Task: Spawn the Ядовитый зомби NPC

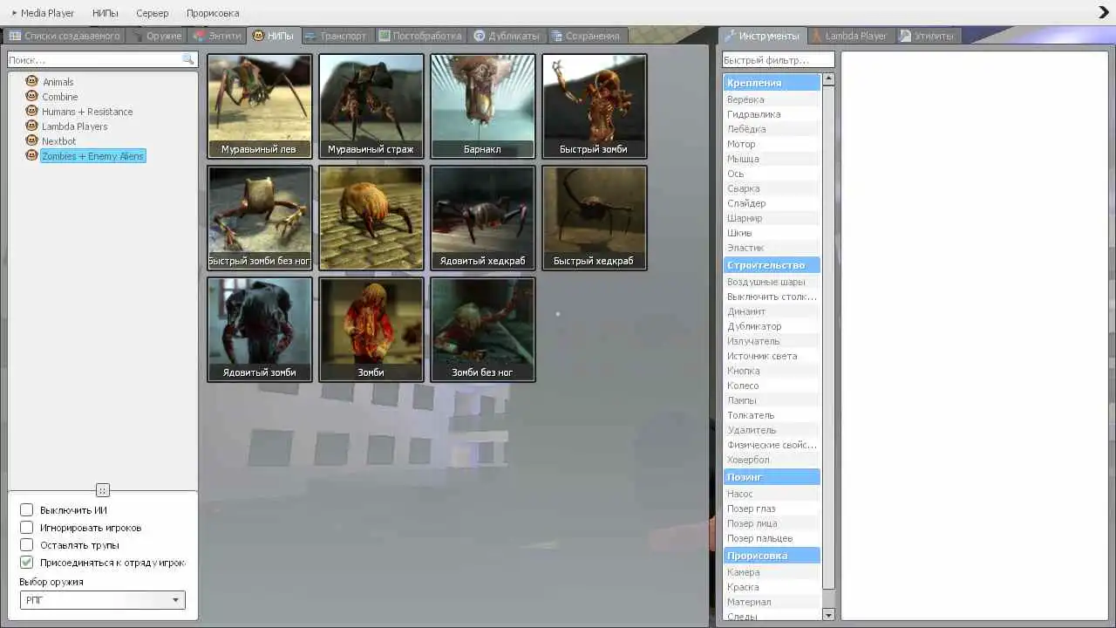Action: (259, 329)
